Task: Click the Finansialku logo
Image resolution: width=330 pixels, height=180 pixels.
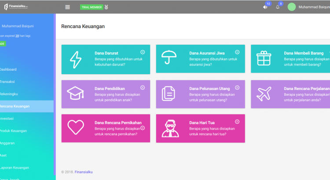Action: [x=16, y=7]
